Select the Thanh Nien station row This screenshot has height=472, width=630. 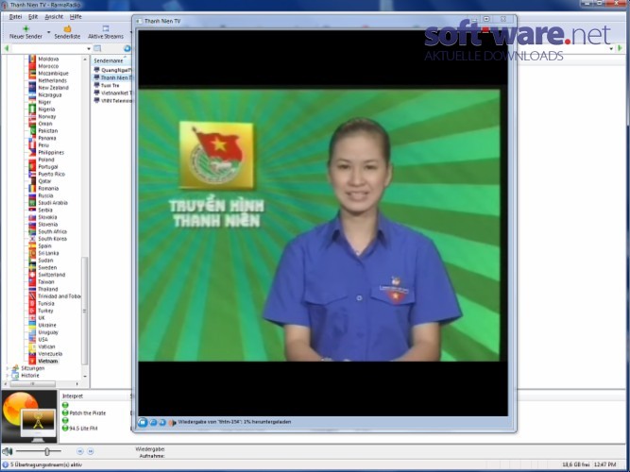pyautogui.click(x=112, y=77)
